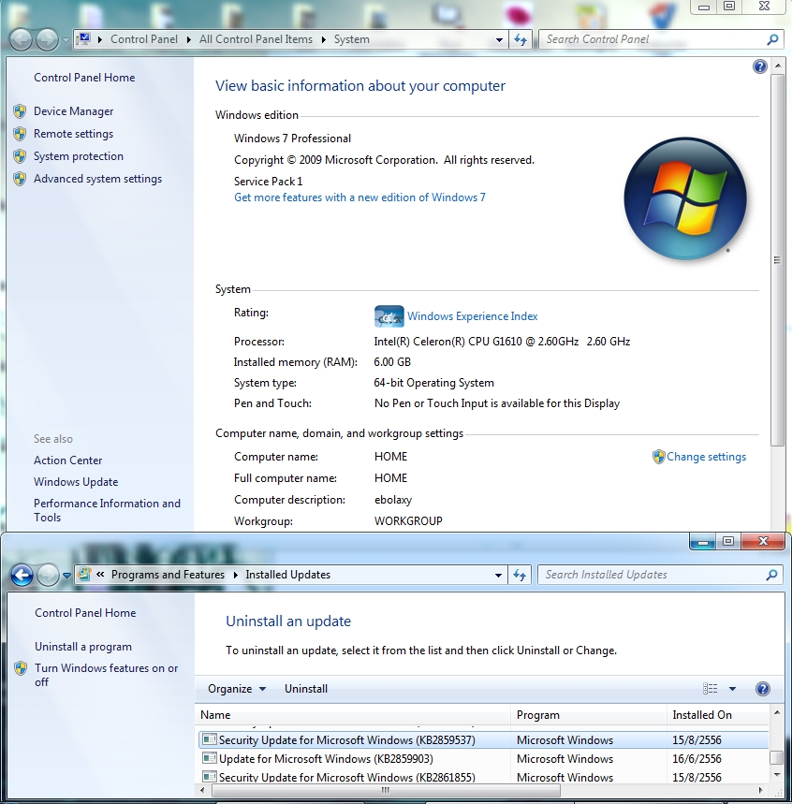Select Programs and Features breadcrumb

tap(168, 575)
